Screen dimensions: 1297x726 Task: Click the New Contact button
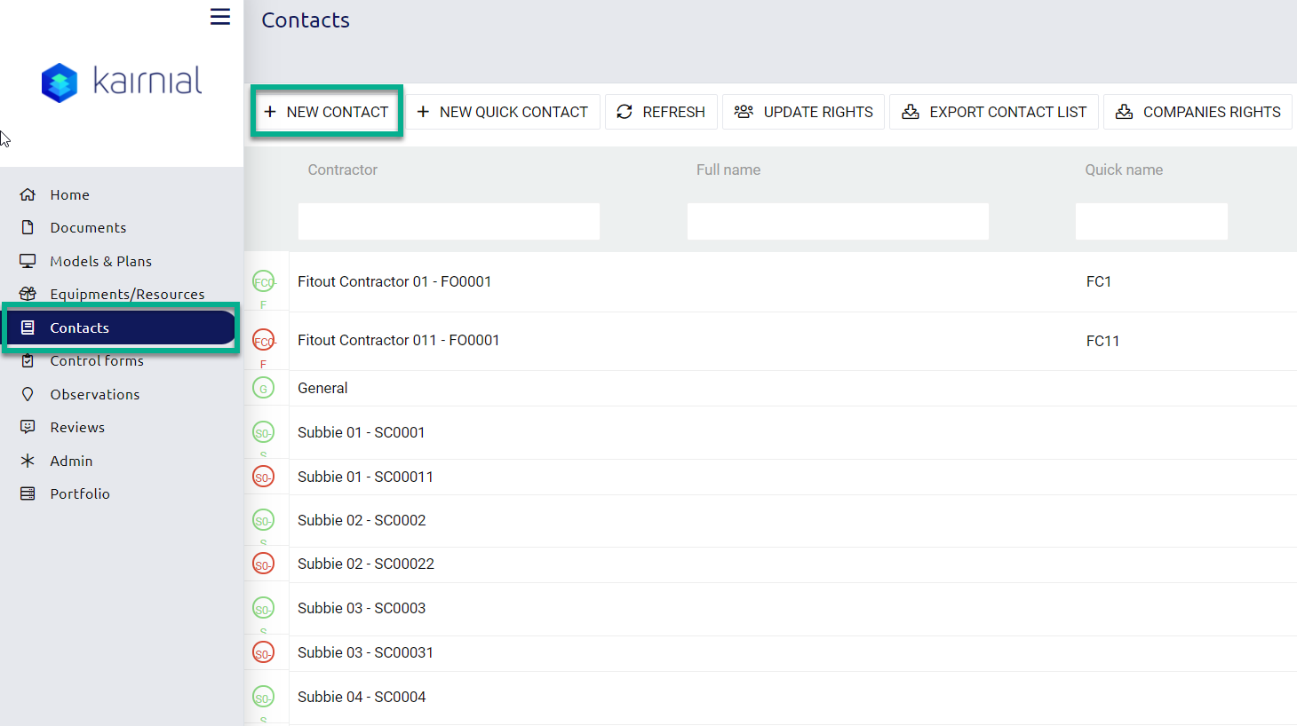327,112
